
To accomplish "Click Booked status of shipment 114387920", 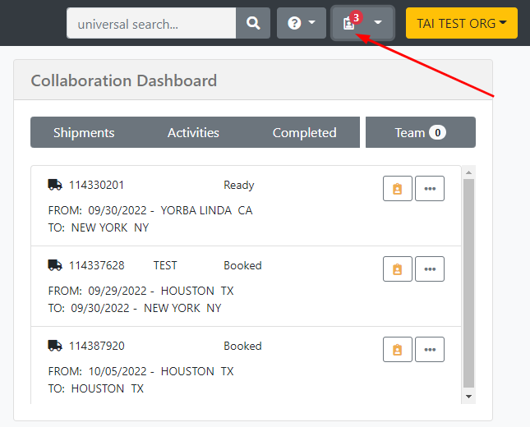I will coord(242,346).
